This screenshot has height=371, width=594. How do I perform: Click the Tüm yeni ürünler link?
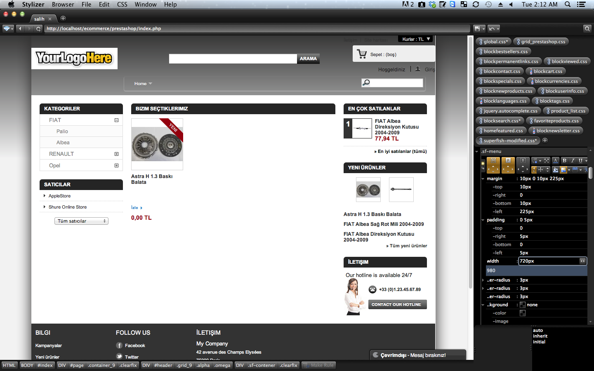point(407,246)
